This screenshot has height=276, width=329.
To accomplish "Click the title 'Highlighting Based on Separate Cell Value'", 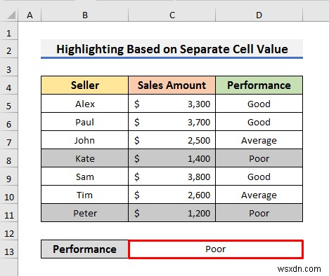I will pyautogui.click(x=172, y=49).
